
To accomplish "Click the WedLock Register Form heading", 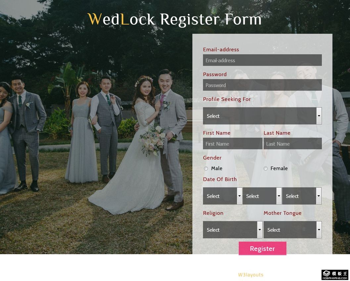I will (x=174, y=20).
